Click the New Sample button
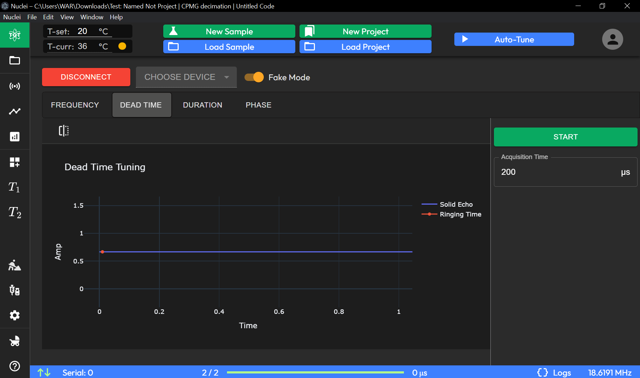This screenshot has width=640, height=378. coord(229,31)
